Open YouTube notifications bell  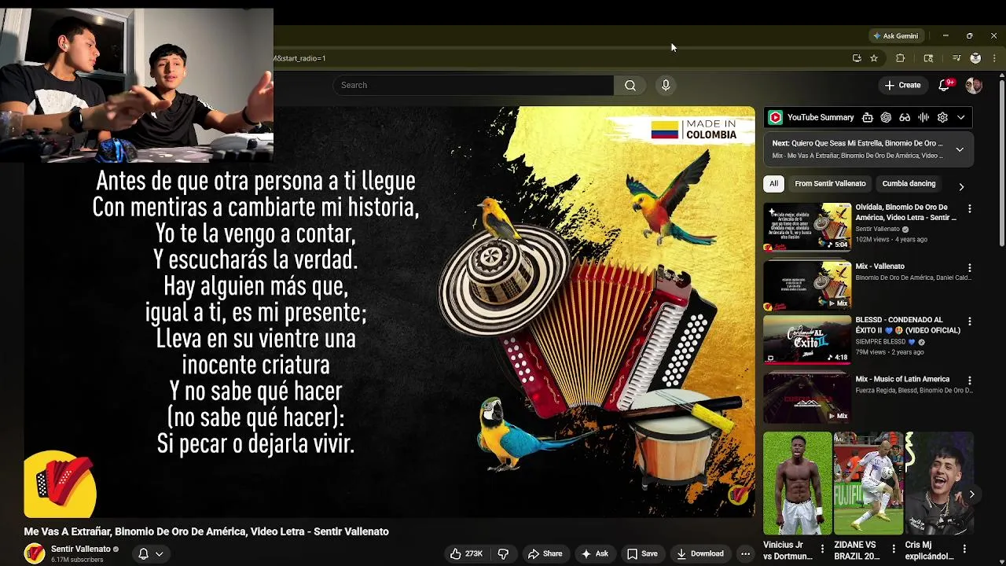945,85
